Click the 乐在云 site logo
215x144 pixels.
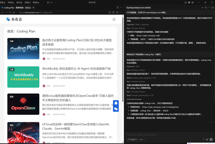(14, 19)
